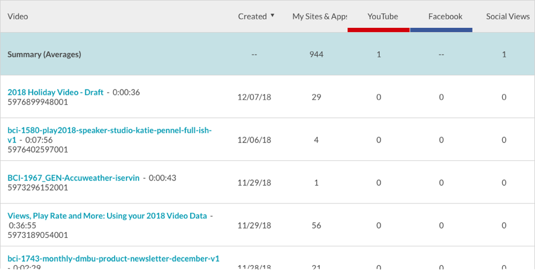
Task: Click the 12/06/18 created date
Action: click(x=254, y=140)
